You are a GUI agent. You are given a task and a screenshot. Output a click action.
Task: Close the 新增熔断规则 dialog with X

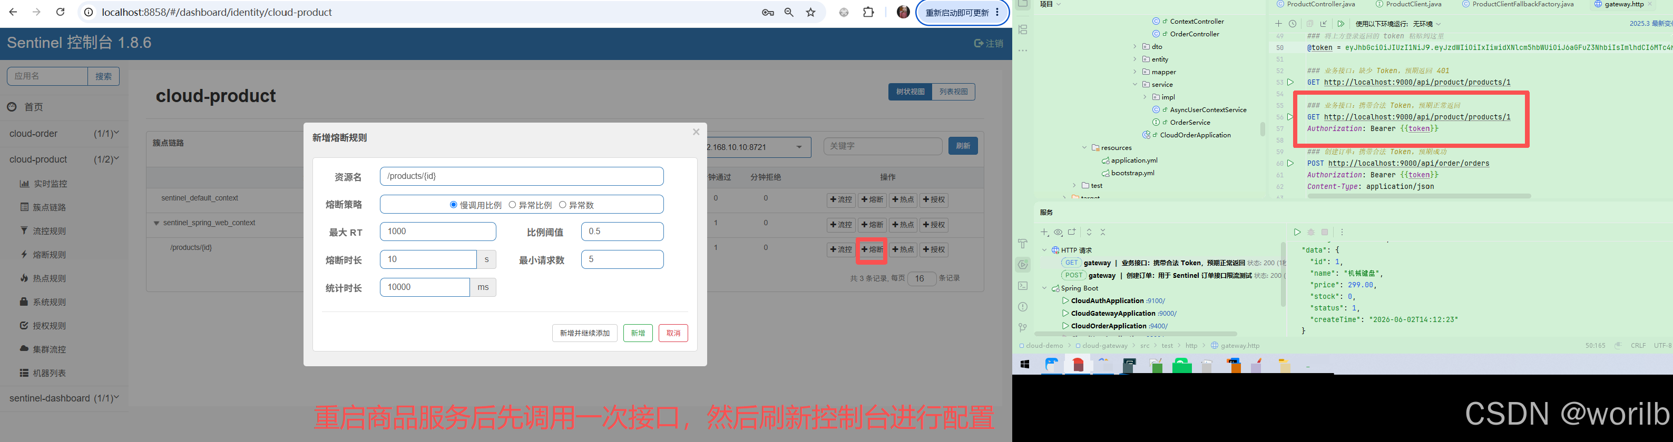[x=696, y=132]
